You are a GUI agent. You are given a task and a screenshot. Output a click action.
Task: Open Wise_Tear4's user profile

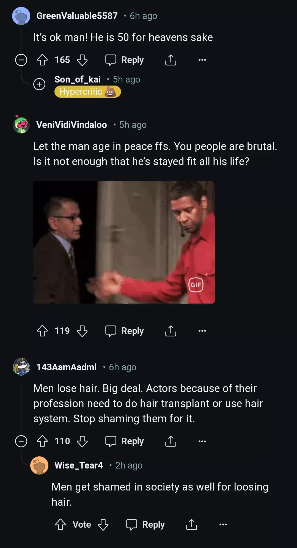click(78, 465)
